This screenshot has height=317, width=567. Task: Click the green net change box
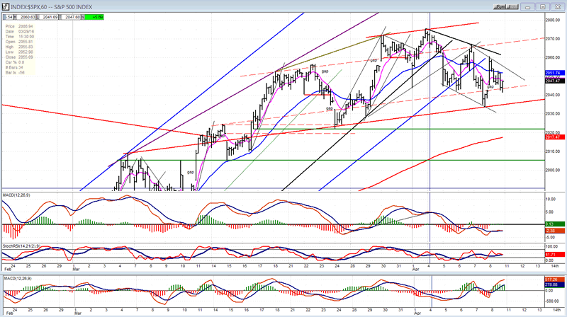[x=94, y=17]
